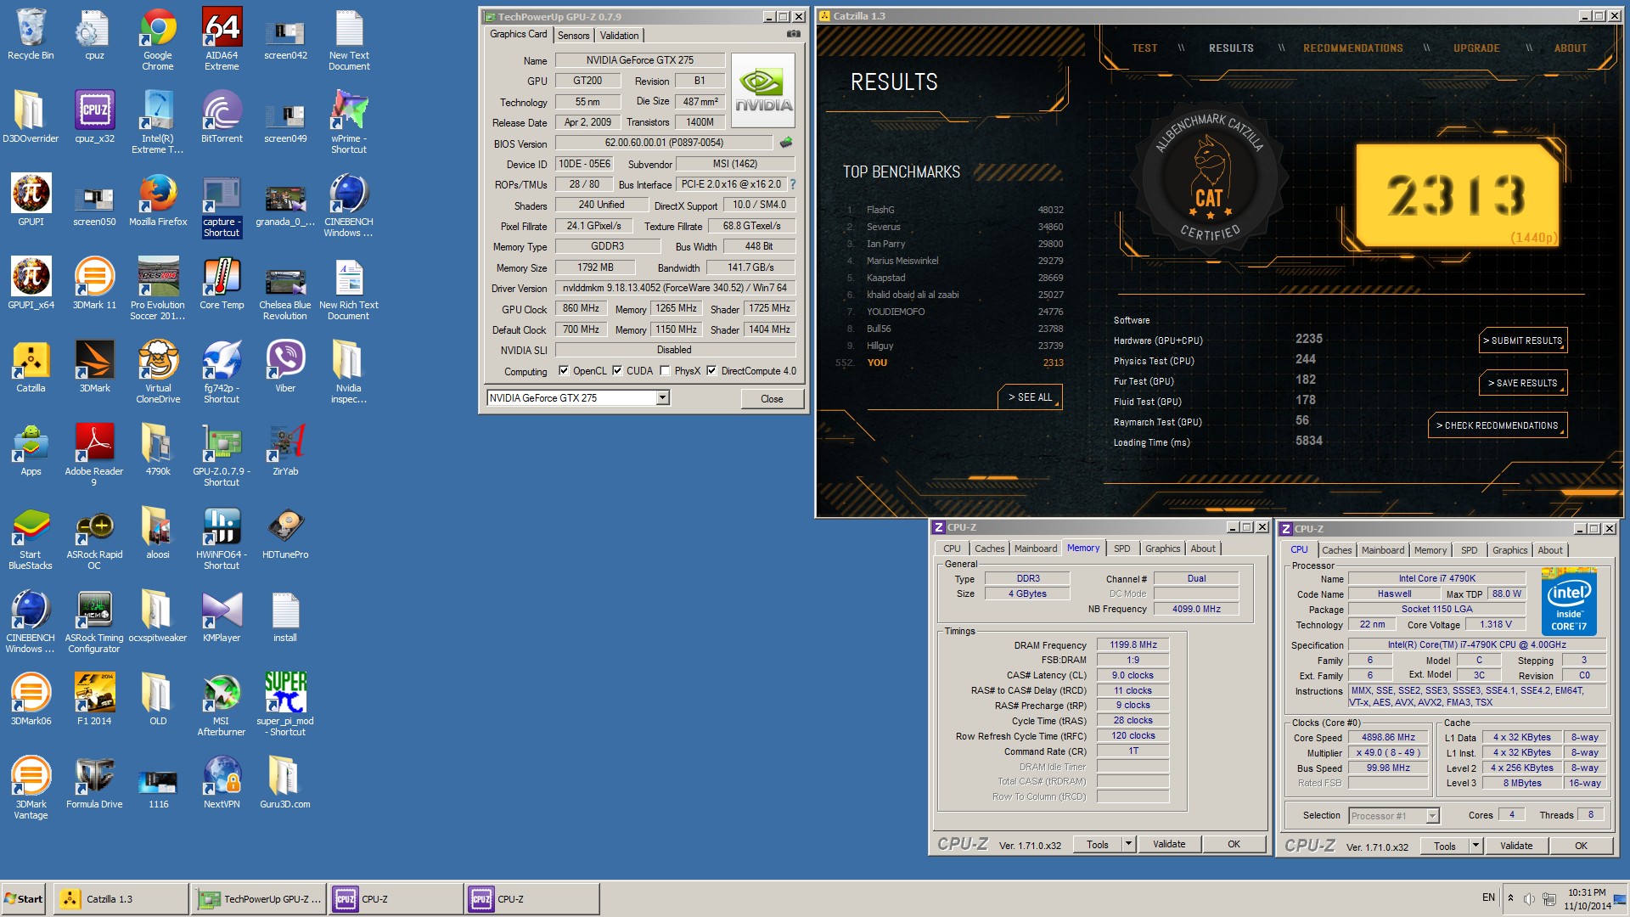Expand the Tools dropdown arrow in CPU-Z Memory window

(x=1128, y=844)
